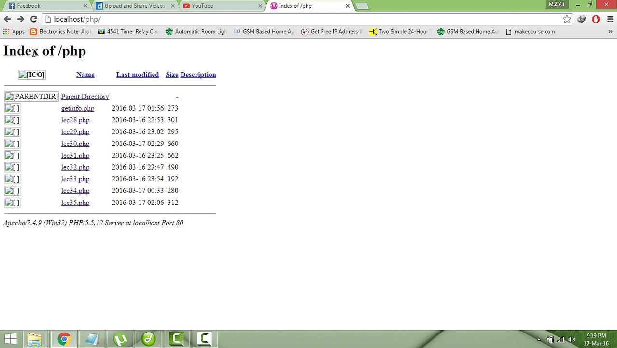Open 4541 Timer Relay Circuit bookmark

point(128,32)
